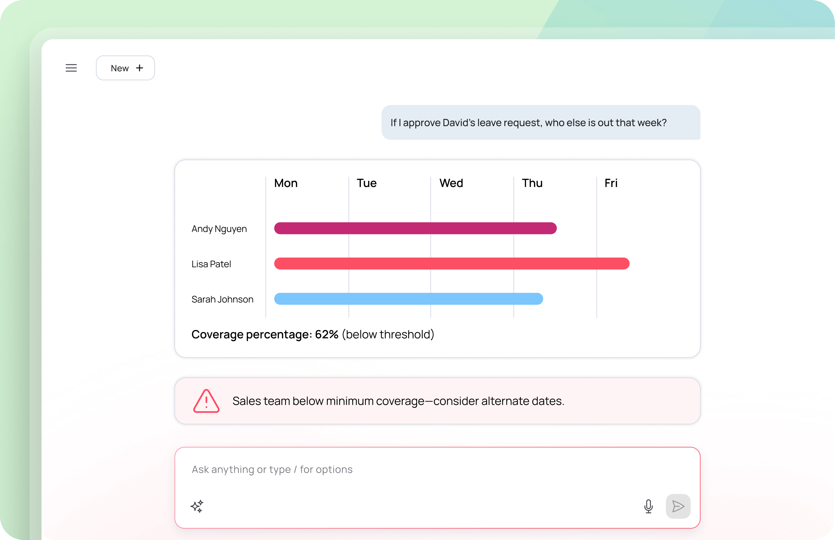Activate the microphone voice input
Viewport: 835px width, 540px height.
648,506
